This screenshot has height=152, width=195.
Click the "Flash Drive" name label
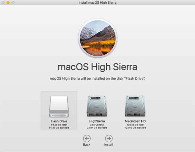59,121
